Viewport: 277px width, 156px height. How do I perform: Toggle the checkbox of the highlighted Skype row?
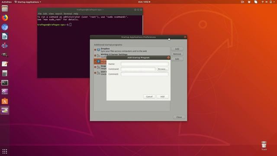pyautogui.click(x=95, y=62)
